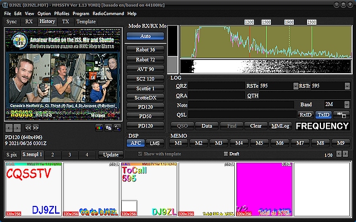Select PD50 mode
The height and width of the screenshot is (222, 356).
coord(145,117)
